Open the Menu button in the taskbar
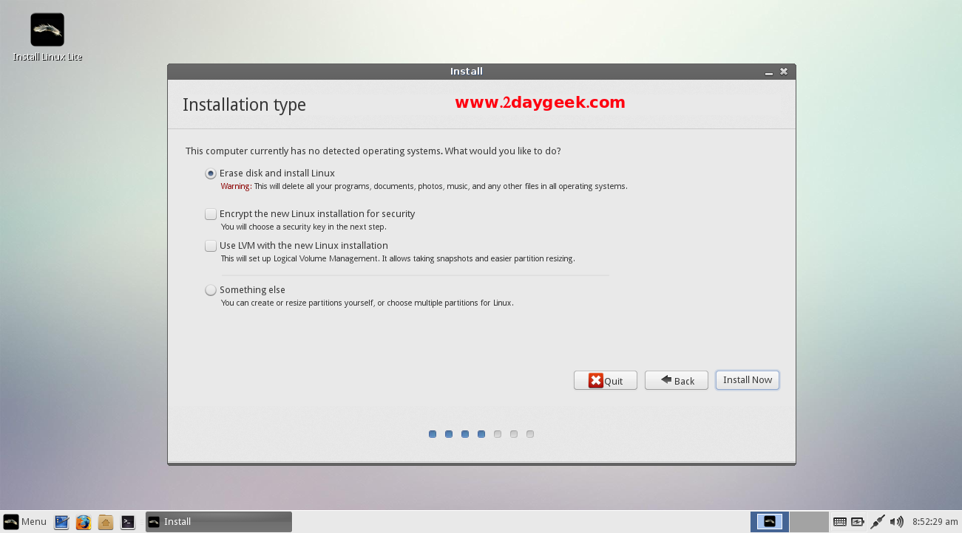This screenshot has height=533, width=962. (25, 522)
